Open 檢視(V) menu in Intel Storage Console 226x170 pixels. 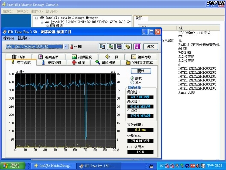point(22,11)
